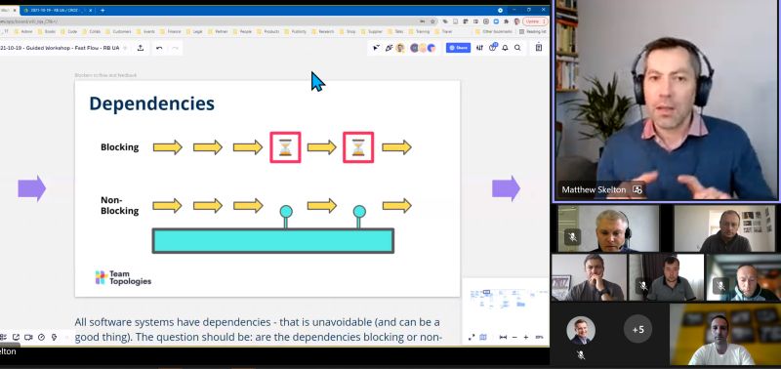
Task: Click the Chrome Update button
Action: [x=534, y=21]
